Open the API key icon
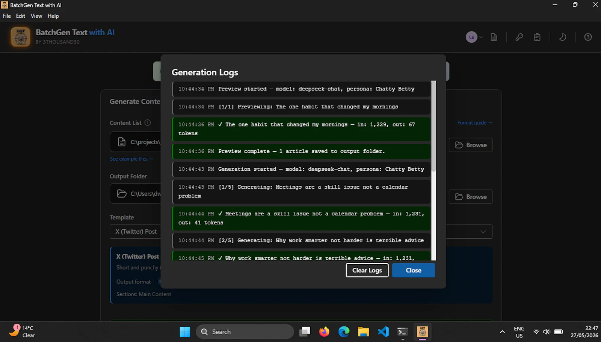The height and width of the screenshot is (342, 601). (x=519, y=37)
